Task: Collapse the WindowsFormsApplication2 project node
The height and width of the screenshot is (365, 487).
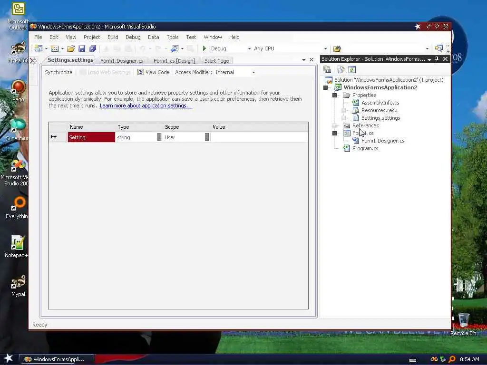Action: [325, 87]
